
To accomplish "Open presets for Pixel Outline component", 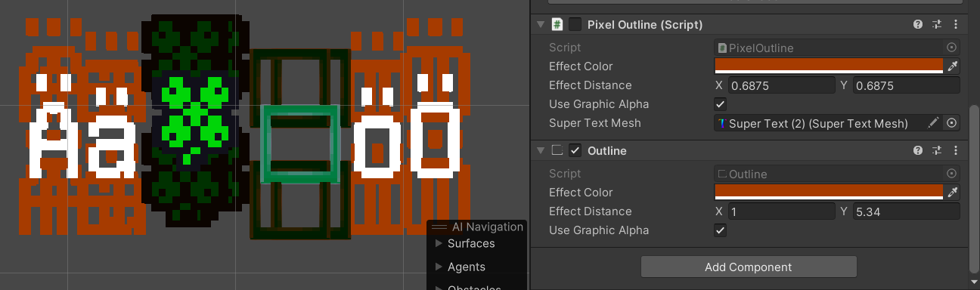I will (x=937, y=24).
